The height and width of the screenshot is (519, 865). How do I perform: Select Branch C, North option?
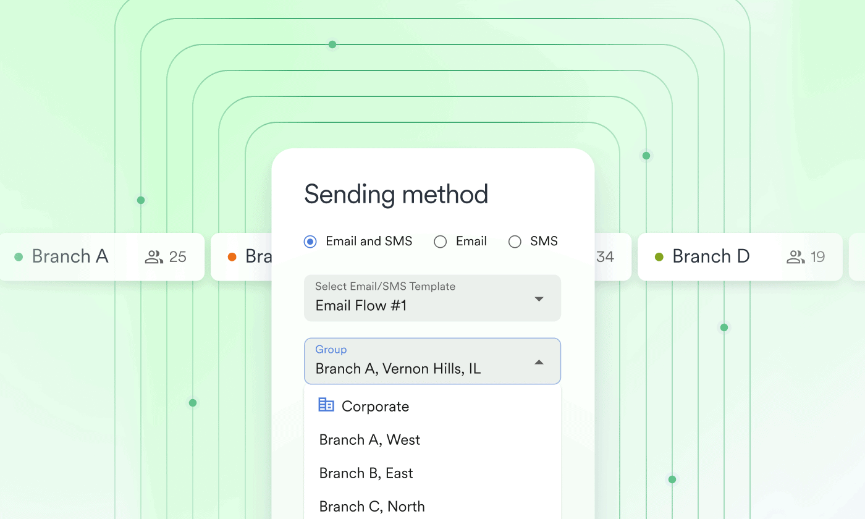(432, 507)
